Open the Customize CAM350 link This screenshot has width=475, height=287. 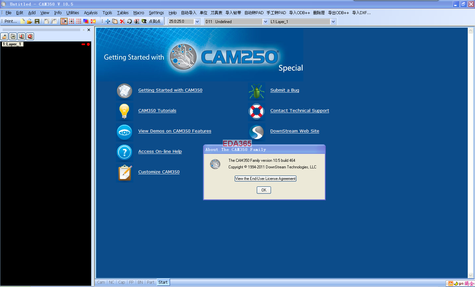click(159, 172)
